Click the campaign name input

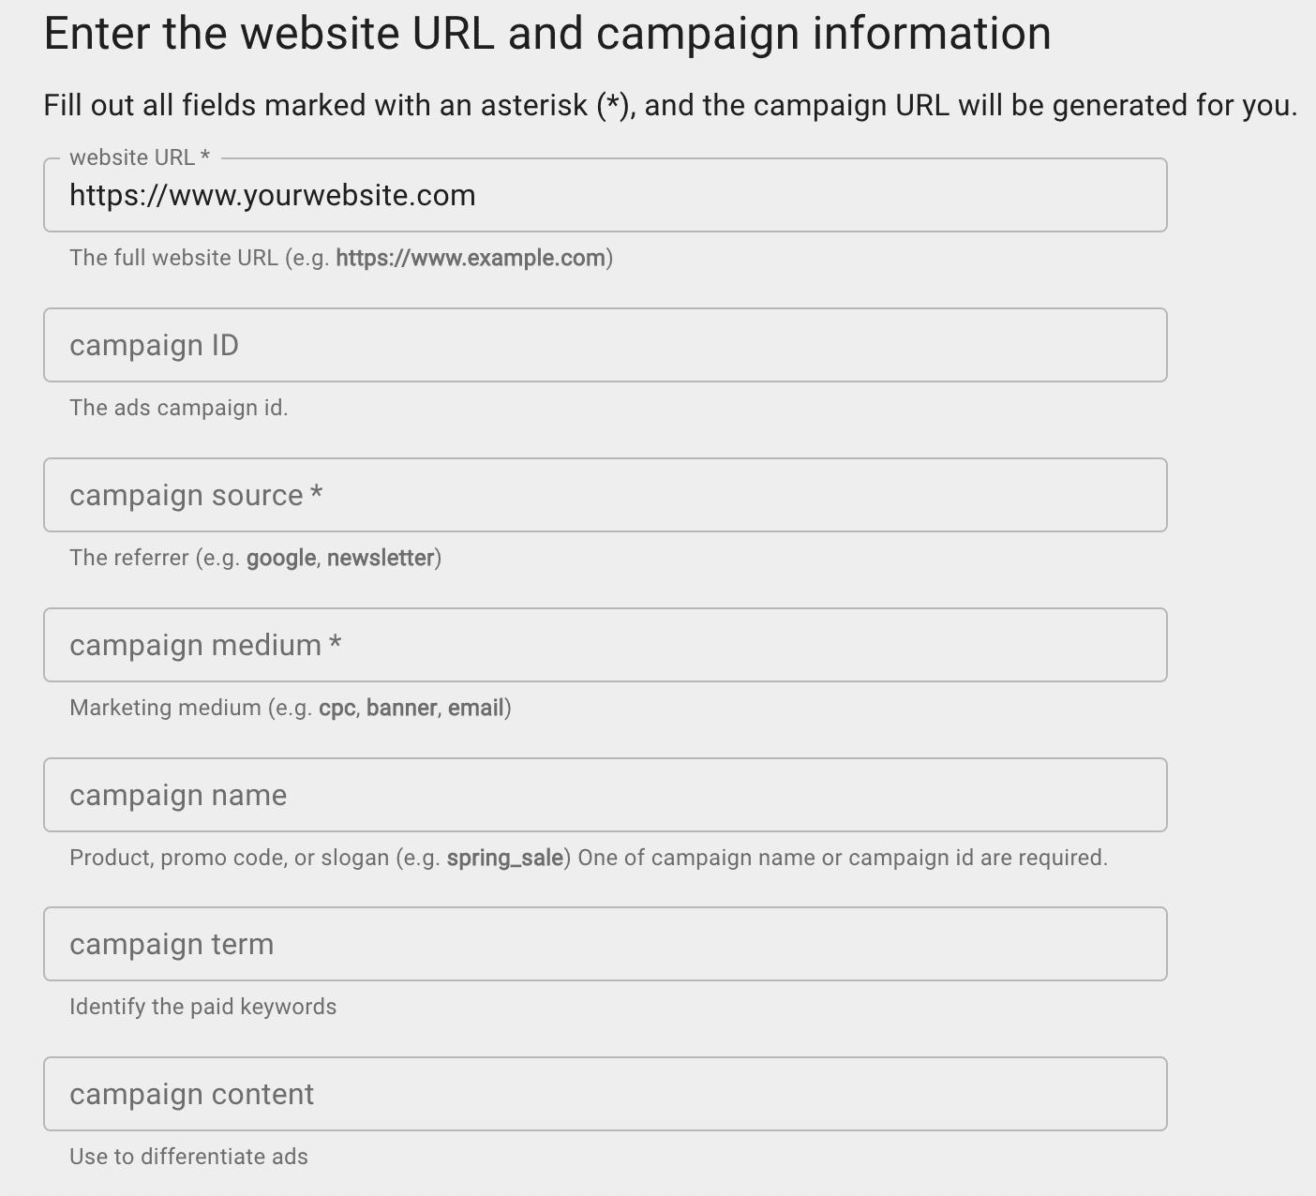(x=605, y=795)
